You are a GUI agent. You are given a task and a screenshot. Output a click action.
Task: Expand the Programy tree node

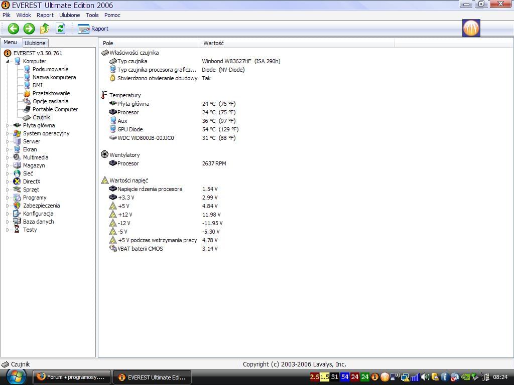click(8, 198)
